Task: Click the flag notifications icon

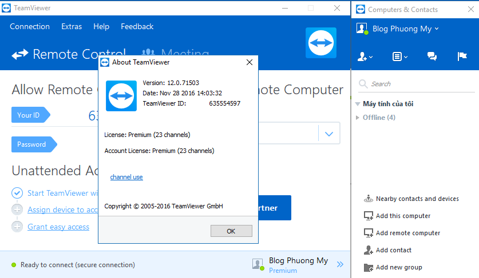Action: 462,56
